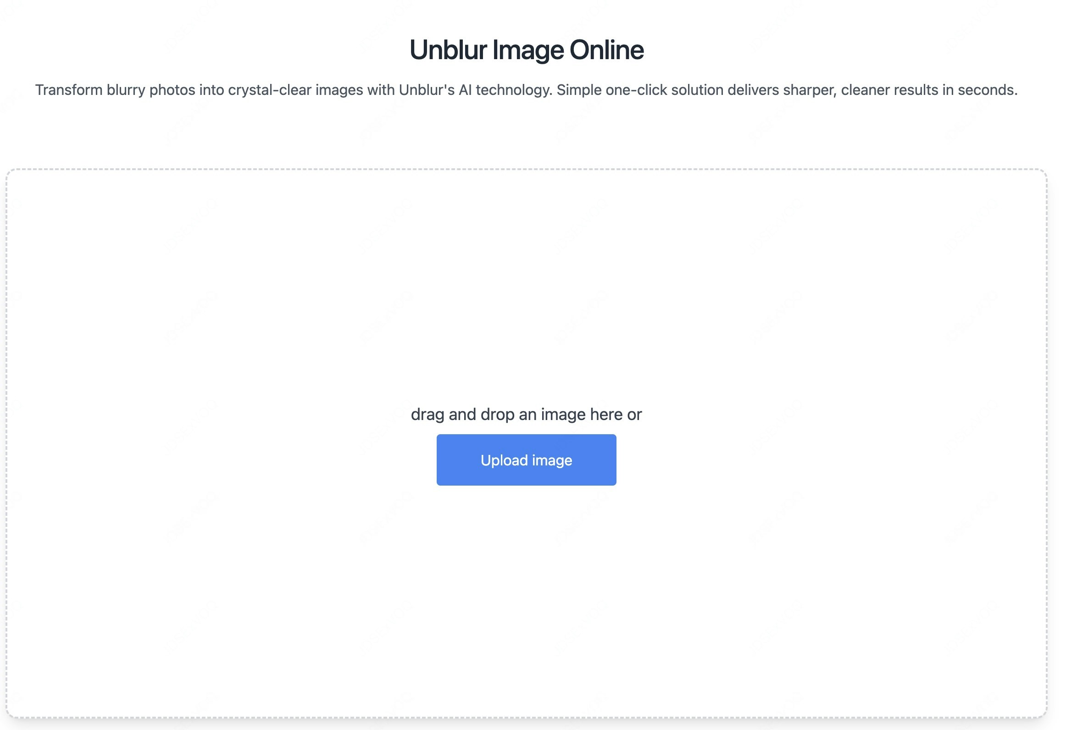Screen dimensions: 1066x730
Task: Click the bottom-right rounded corner of dashed dropzone
Action: point(1043,713)
